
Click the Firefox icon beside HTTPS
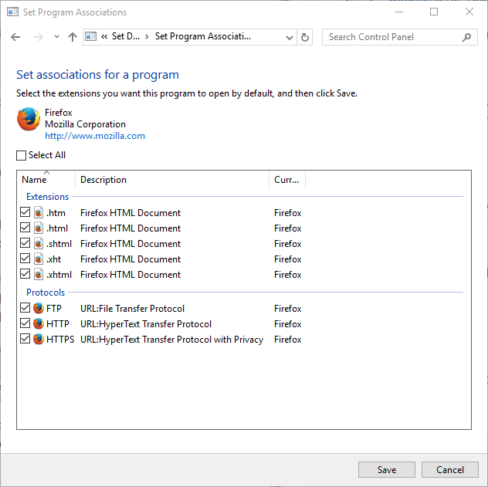click(x=39, y=339)
